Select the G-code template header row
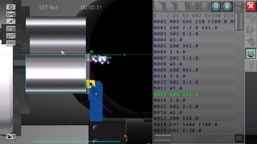 (x=194, y=16)
